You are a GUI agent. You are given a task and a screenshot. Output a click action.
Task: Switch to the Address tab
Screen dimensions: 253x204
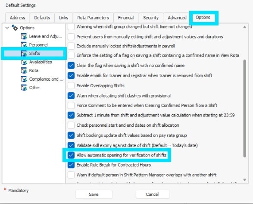pos(17,18)
